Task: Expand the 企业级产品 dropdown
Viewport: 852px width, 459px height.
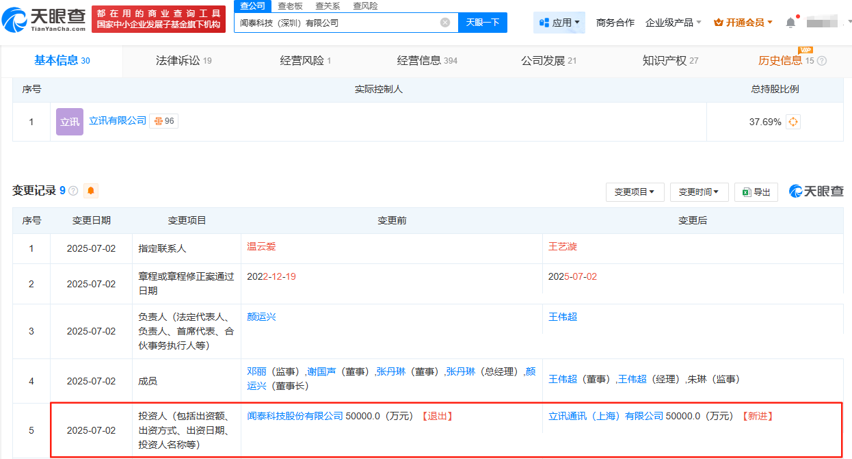Action: [x=674, y=23]
